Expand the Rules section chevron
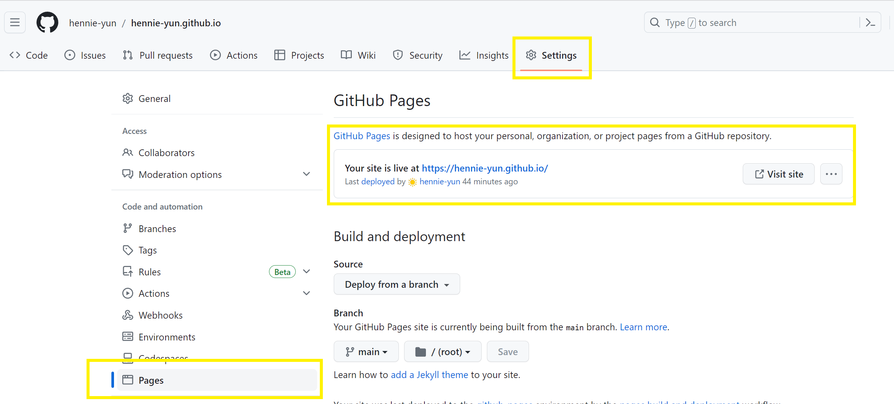The image size is (894, 404). (x=307, y=271)
